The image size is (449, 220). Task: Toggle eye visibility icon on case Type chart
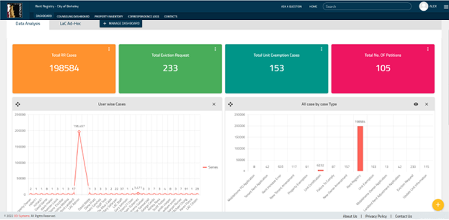416,105
